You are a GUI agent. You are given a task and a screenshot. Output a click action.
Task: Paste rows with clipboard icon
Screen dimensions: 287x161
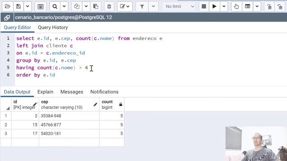point(96,7)
